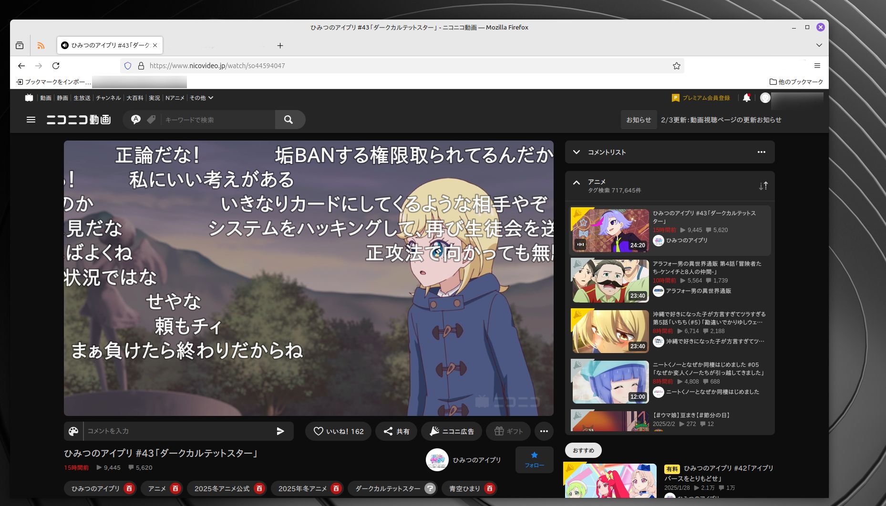Select tag search mode icon

pyautogui.click(x=151, y=120)
